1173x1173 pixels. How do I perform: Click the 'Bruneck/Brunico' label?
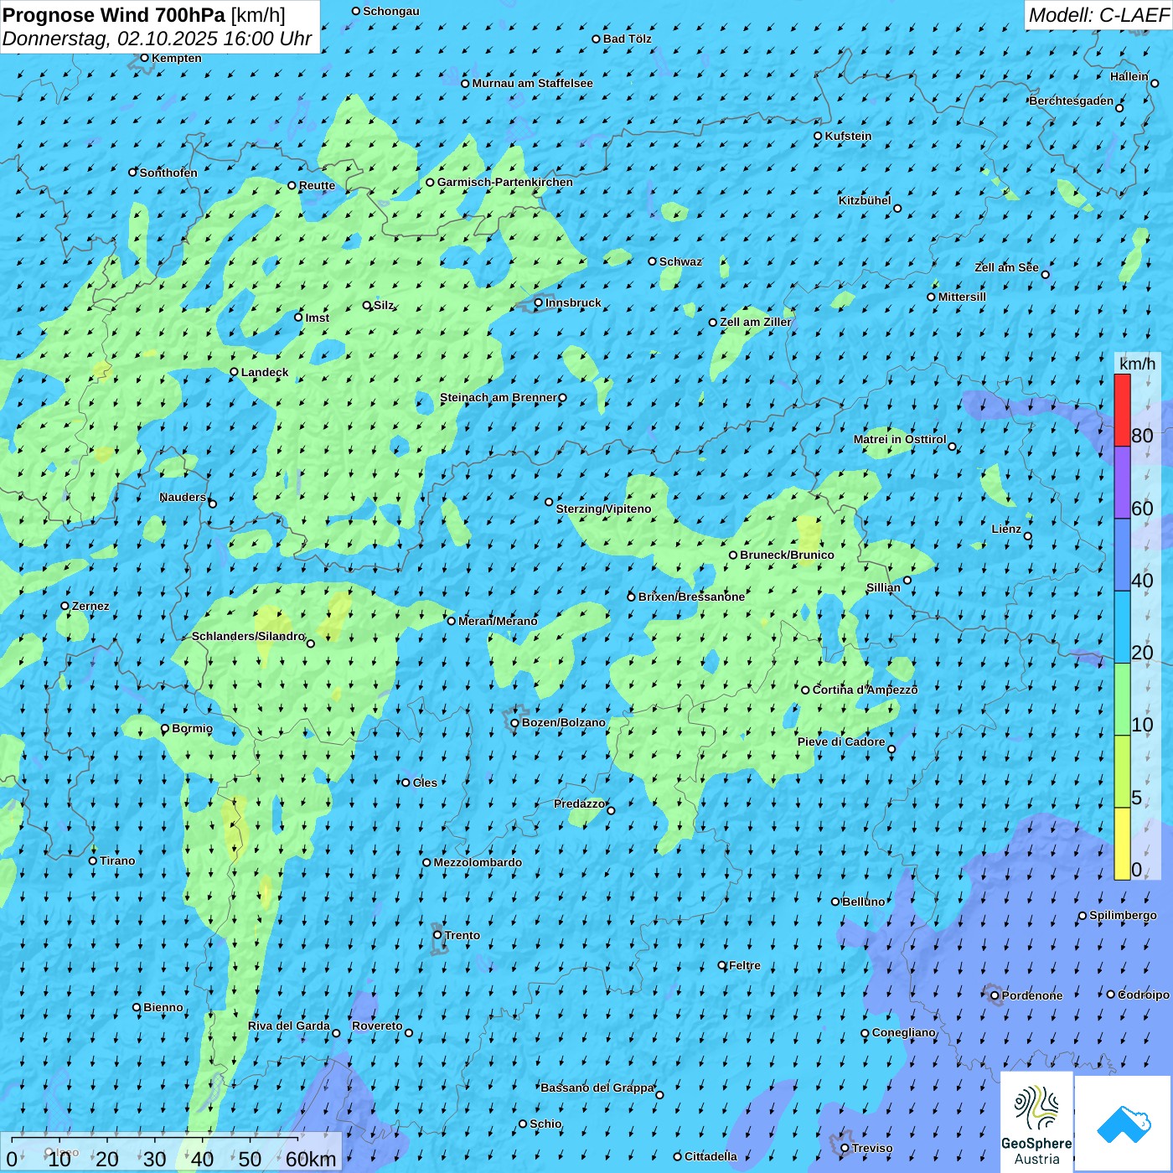pos(787,555)
